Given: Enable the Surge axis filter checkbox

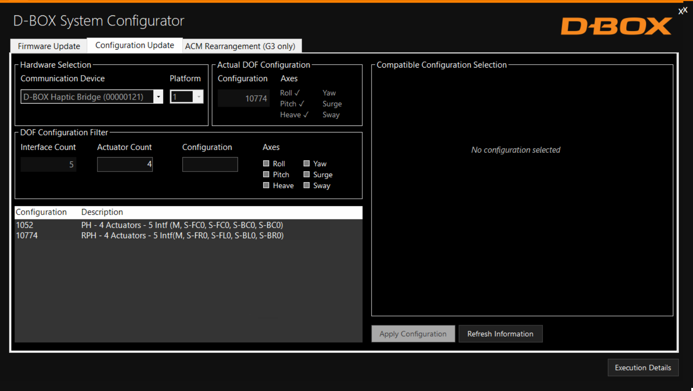Looking at the screenshot, I should pyautogui.click(x=307, y=174).
